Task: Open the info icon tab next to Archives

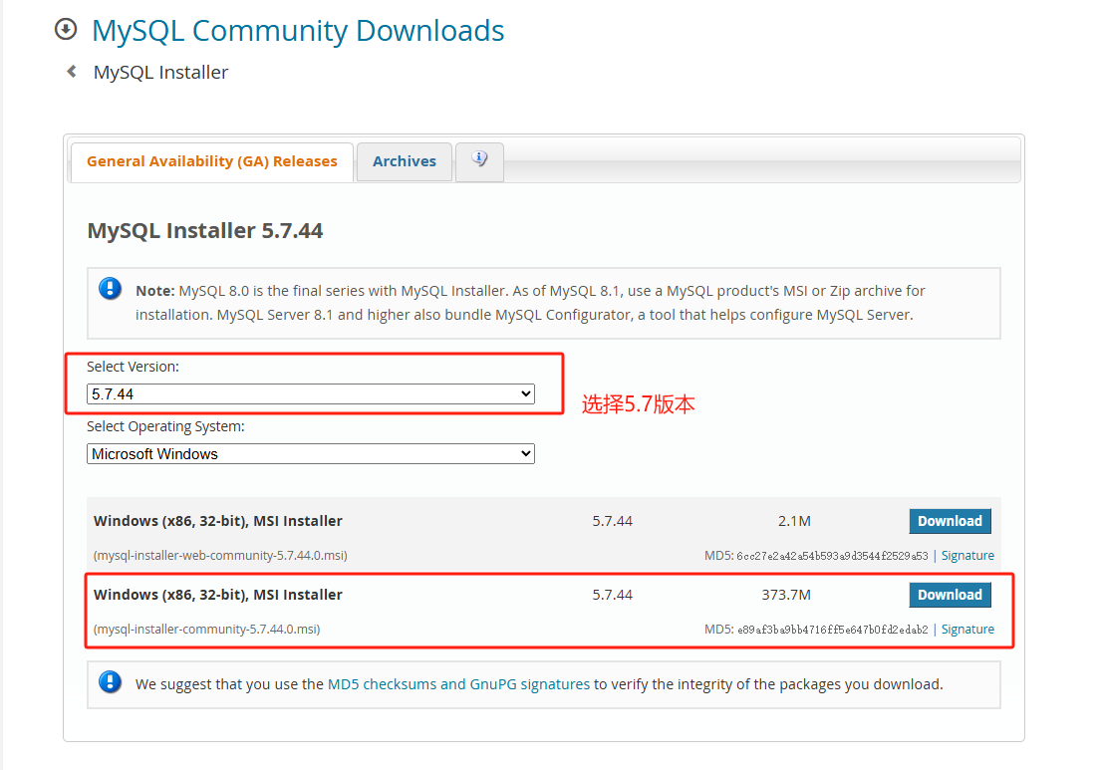Action: (x=479, y=161)
